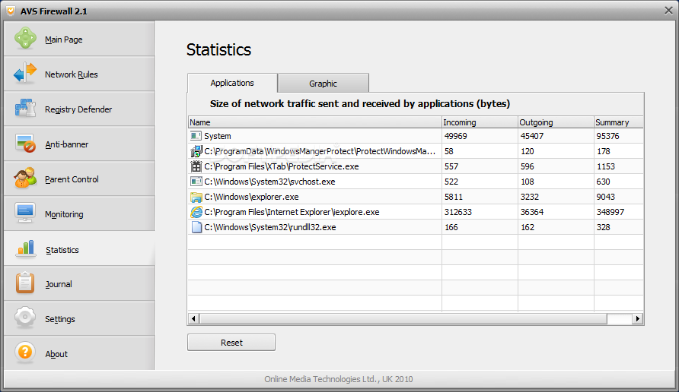Viewport: 679px width, 392px height.
Task: Click incoming value 49969
Action: click(x=455, y=136)
